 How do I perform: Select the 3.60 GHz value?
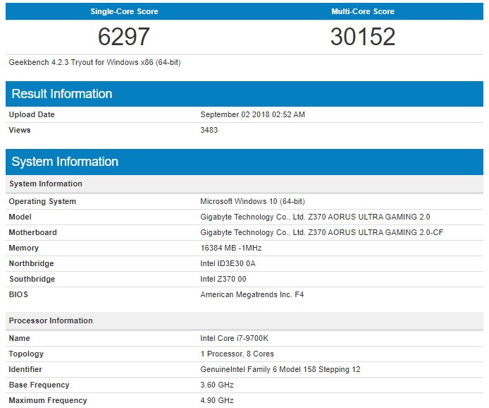coord(217,385)
